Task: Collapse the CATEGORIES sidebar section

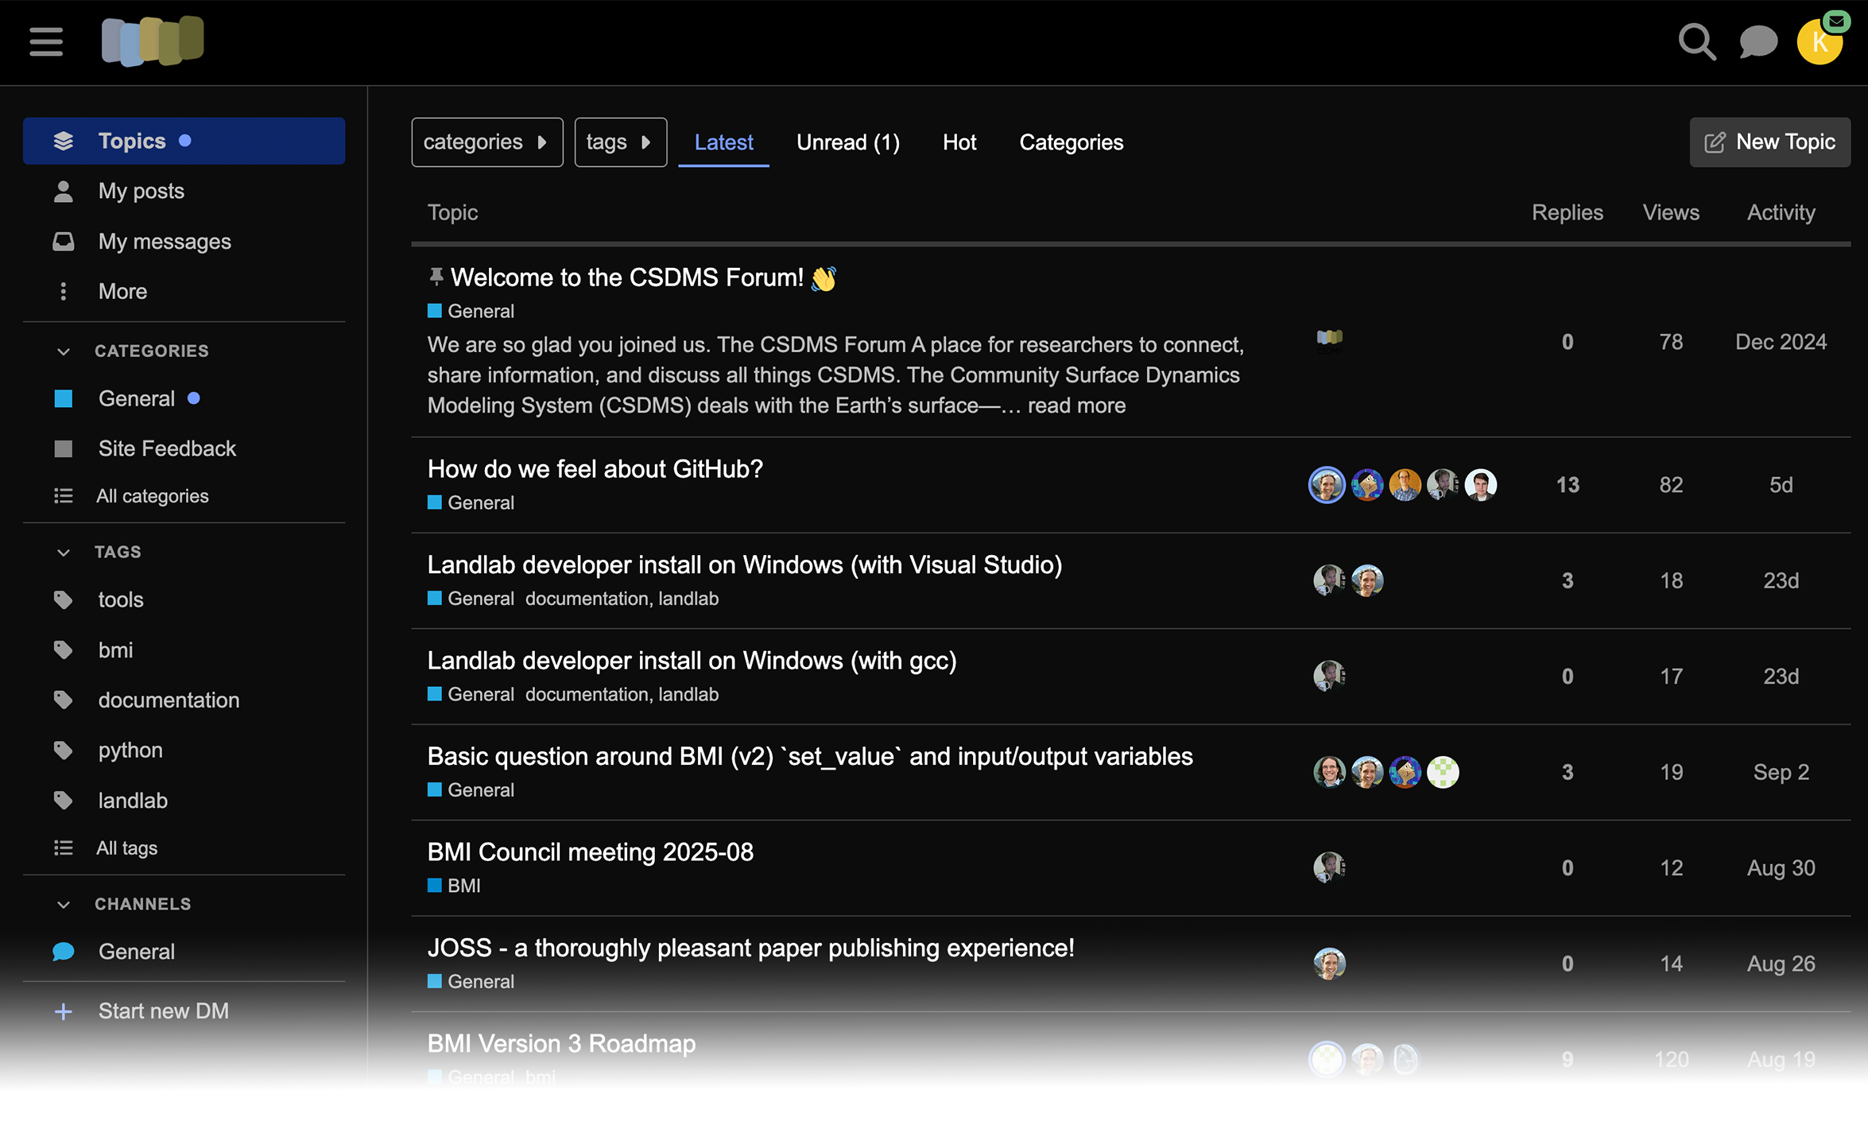Action: (64, 351)
